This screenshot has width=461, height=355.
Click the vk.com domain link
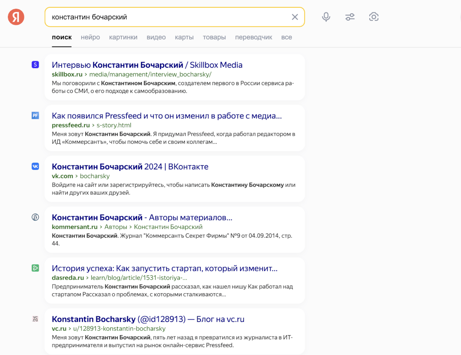coord(62,176)
